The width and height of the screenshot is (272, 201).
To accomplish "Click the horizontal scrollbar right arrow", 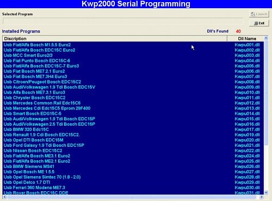I will pos(262,197).
